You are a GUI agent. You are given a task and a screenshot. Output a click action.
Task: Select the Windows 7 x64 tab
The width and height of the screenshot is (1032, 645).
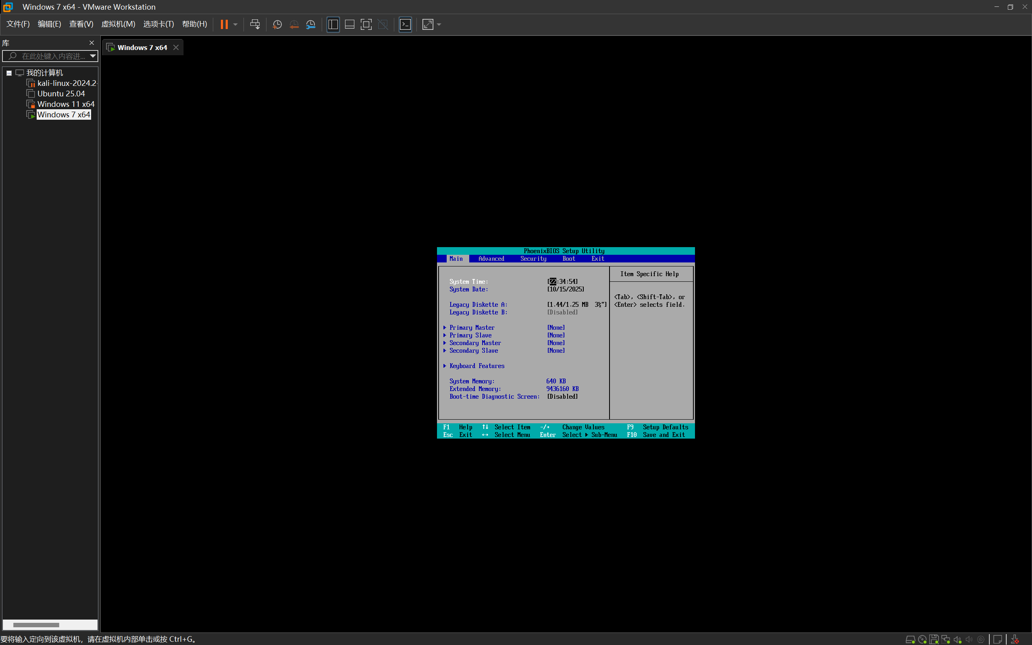[x=142, y=47]
